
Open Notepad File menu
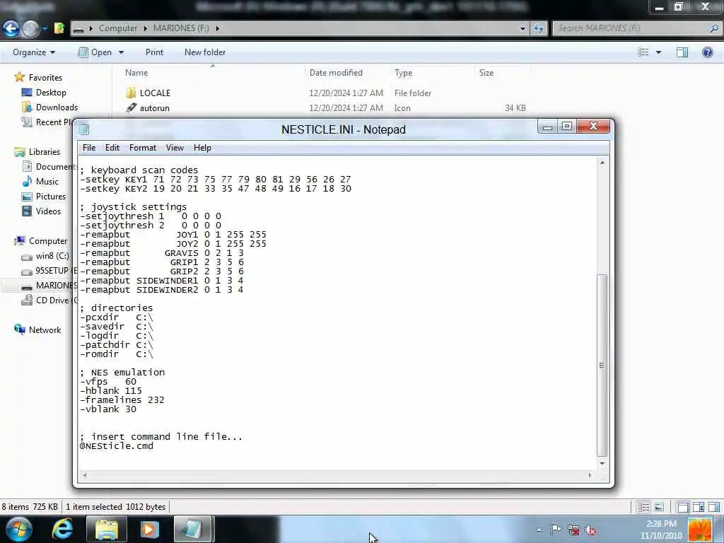tap(88, 148)
